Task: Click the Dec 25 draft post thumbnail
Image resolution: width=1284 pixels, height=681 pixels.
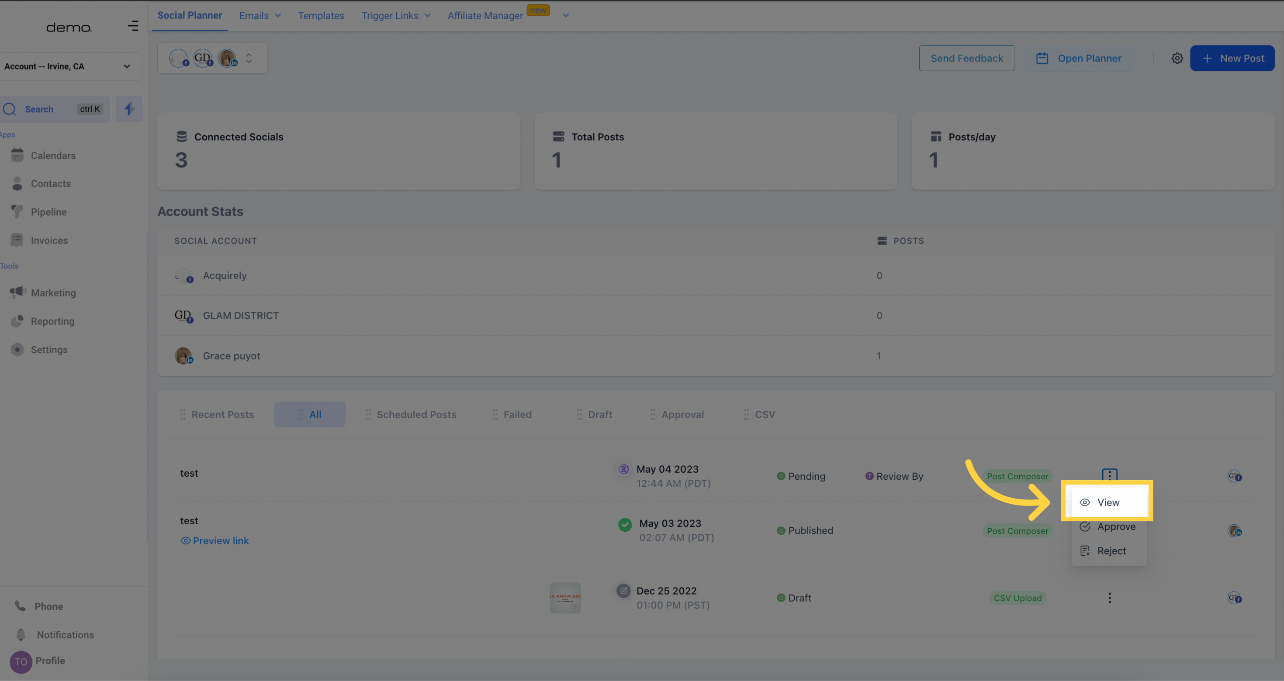Action: tap(565, 597)
